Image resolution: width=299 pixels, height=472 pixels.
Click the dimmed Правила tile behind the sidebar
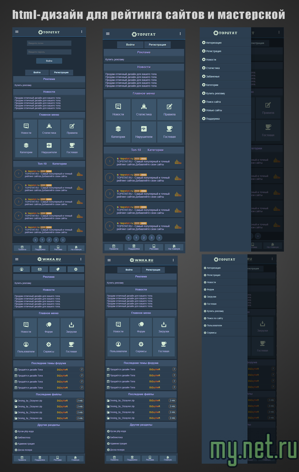pyautogui.click(x=268, y=108)
